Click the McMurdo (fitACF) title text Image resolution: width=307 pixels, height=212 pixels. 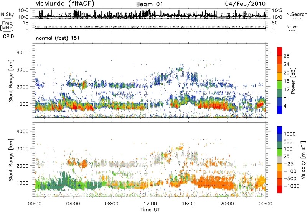coord(65,3)
